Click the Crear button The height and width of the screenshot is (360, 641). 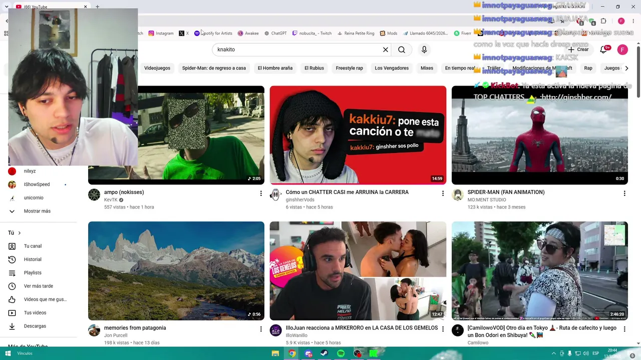pyautogui.click(x=578, y=49)
